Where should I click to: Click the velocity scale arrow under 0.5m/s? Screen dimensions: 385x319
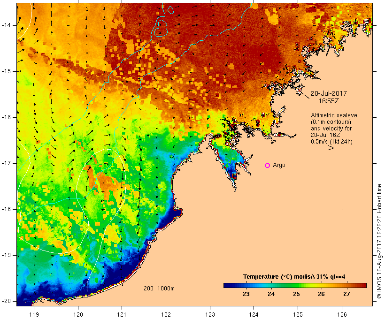325,148
